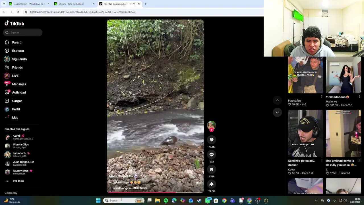This screenshot has height=205, width=364.
Task: Close the Stream - Kick Dashboard tab
Action: [94, 4]
